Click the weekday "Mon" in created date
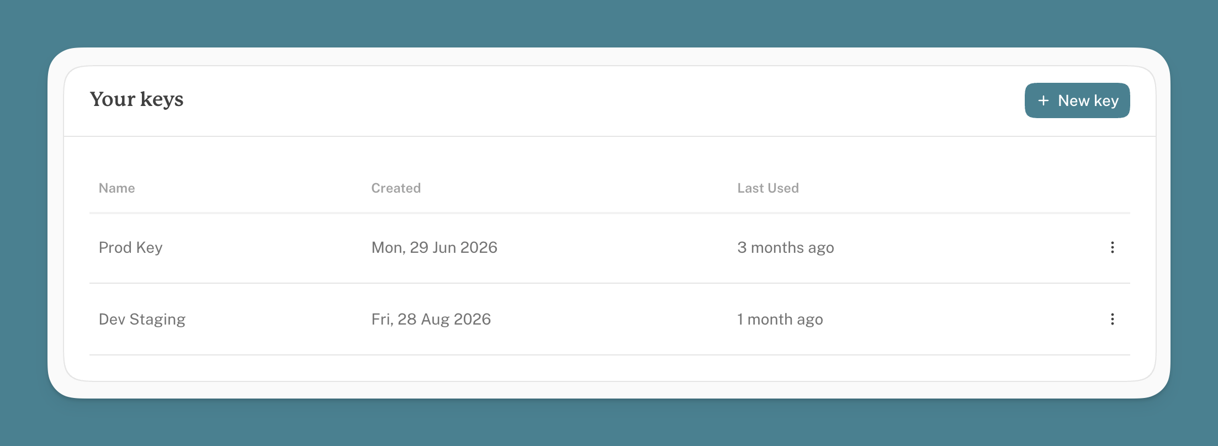The height and width of the screenshot is (446, 1218). [x=387, y=247]
